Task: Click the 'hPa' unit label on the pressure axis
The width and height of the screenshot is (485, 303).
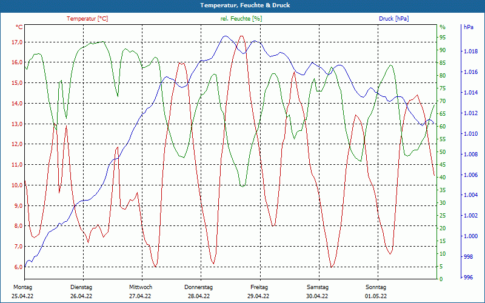Action: (x=468, y=27)
